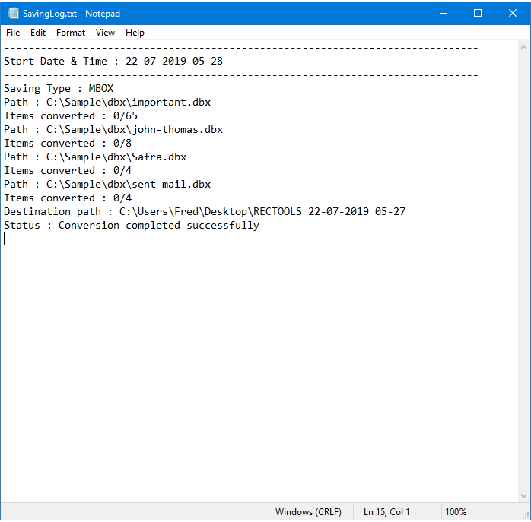Image resolution: width=531 pixels, height=522 pixels.
Task: Open the File menu
Action: click(13, 33)
